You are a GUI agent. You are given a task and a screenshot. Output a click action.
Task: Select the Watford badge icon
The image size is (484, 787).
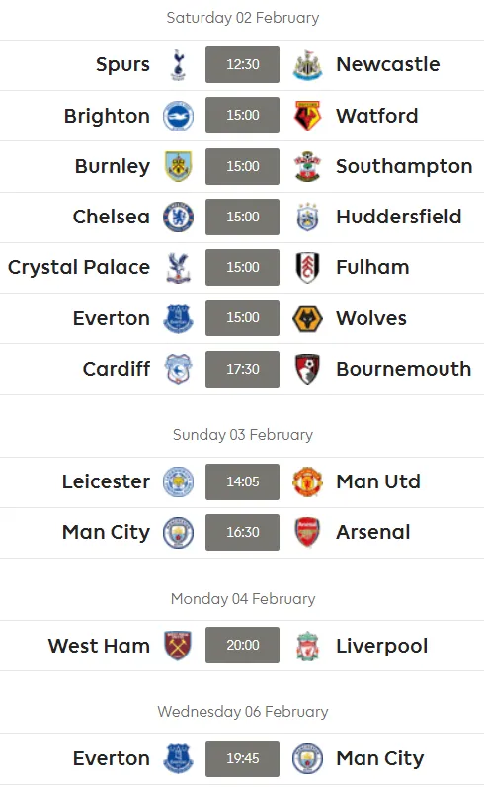pos(307,116)
